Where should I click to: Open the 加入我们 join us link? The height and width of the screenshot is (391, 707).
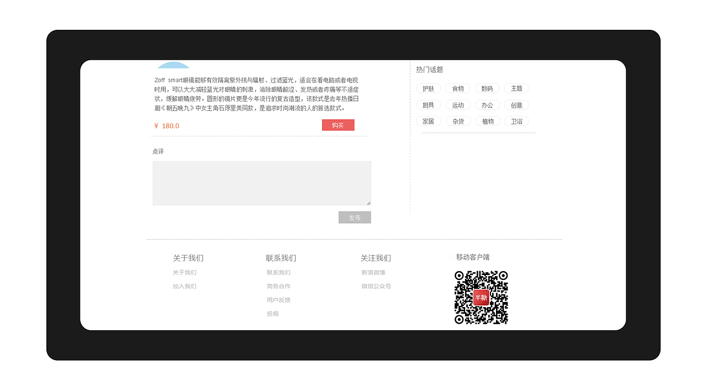[x=185, y=286]
